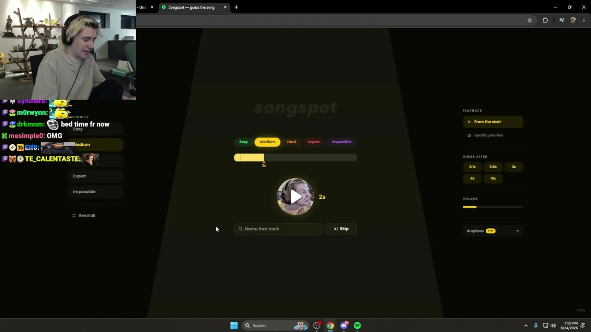Open the taskbar app left of Chrome
591x332 pixels.
pos(317,326)
